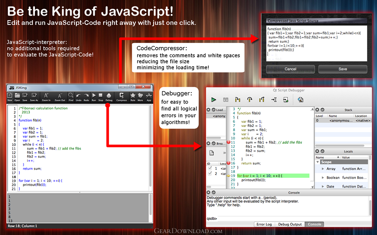
Task: Expand the Boolean entry in Locals
Action: pyautogui.click(x=323, y=178)
